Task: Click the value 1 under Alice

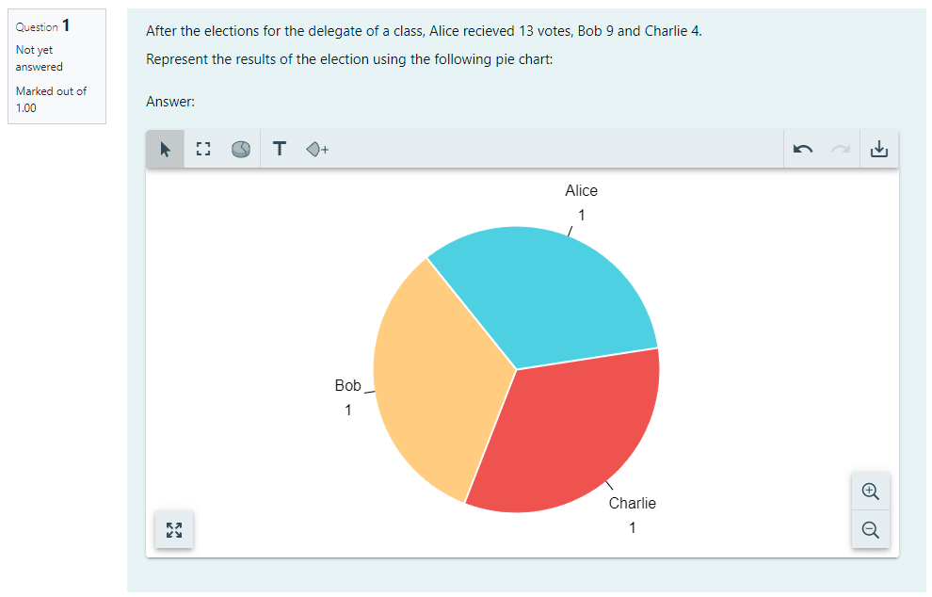Action: tap(582, 216)
